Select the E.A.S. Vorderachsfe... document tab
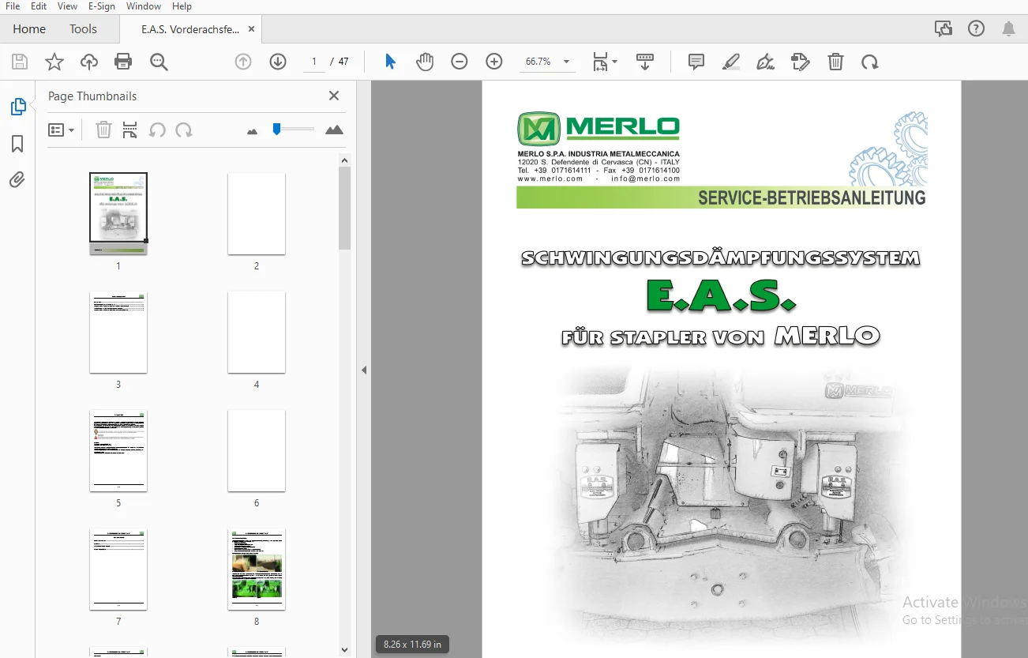 pyautogui.click(x=190, y=29)
